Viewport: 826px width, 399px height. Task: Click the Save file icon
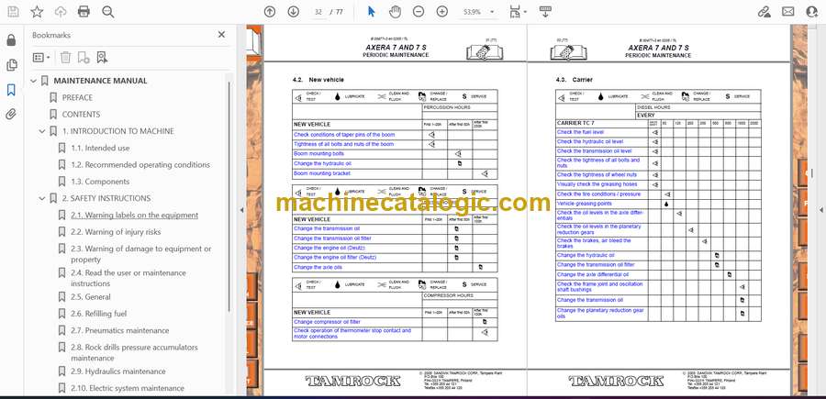pos(13,12)
